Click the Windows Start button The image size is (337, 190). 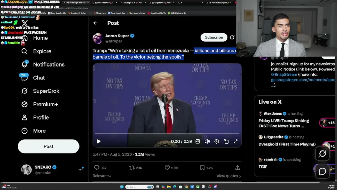[122, 187]
